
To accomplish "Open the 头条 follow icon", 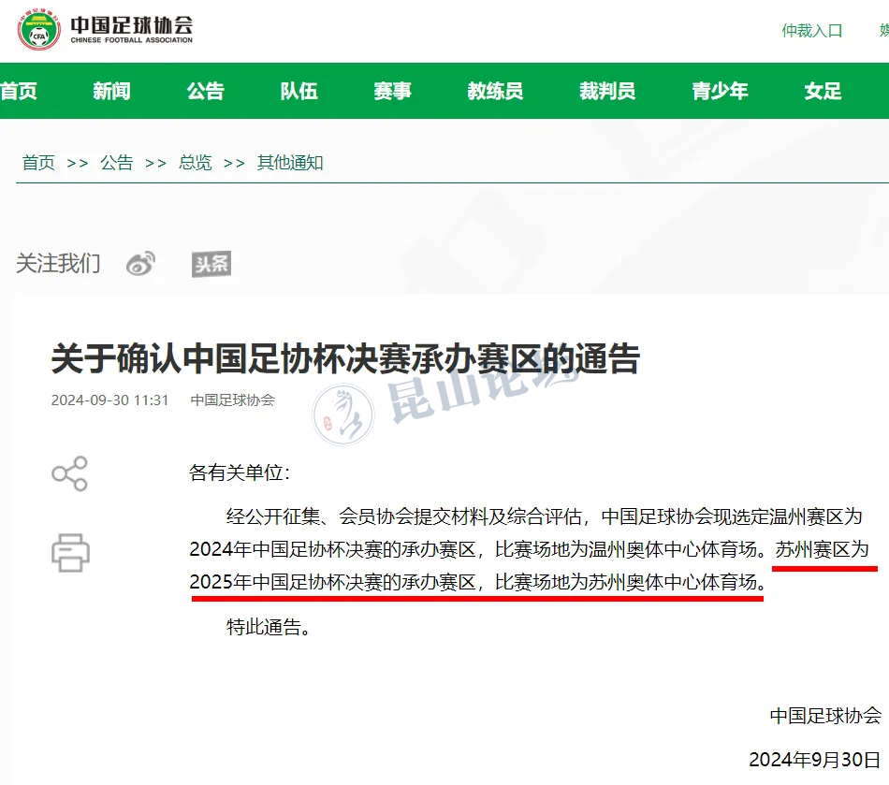I will click(211, 264).
